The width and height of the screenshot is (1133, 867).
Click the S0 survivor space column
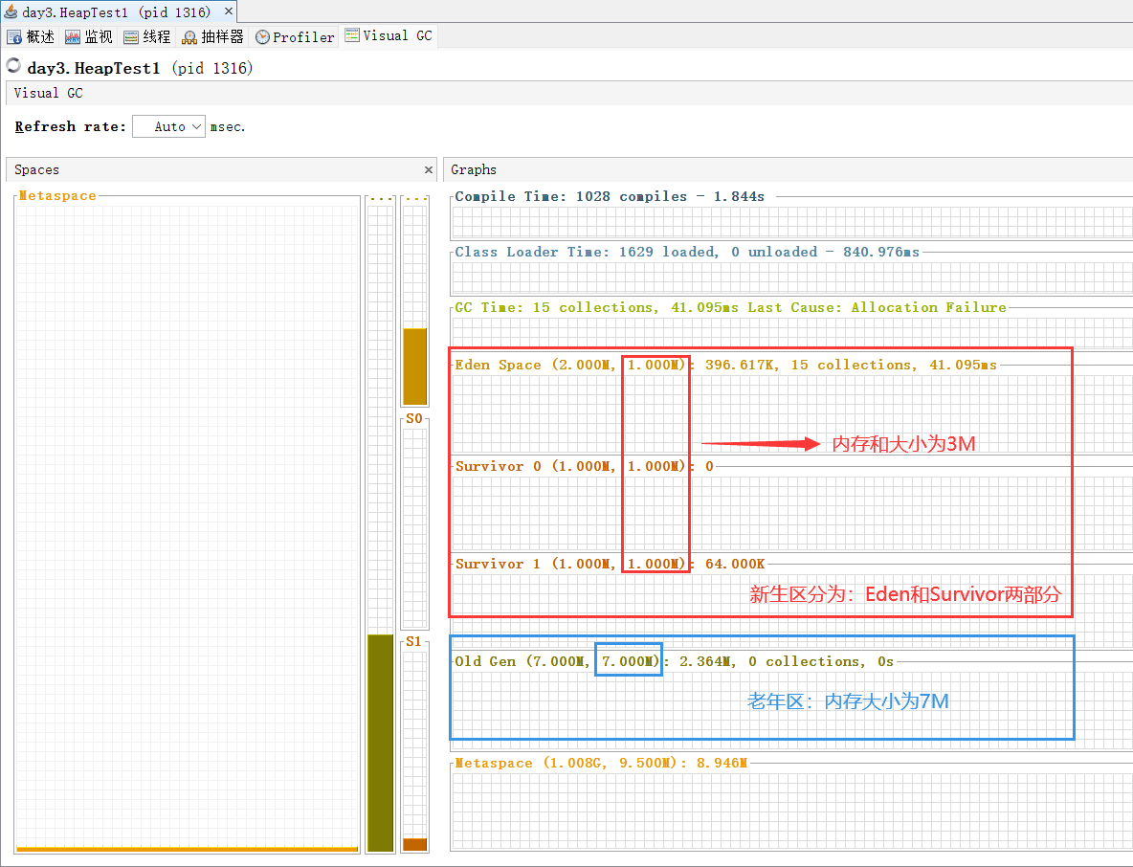[x=414, y=529]
